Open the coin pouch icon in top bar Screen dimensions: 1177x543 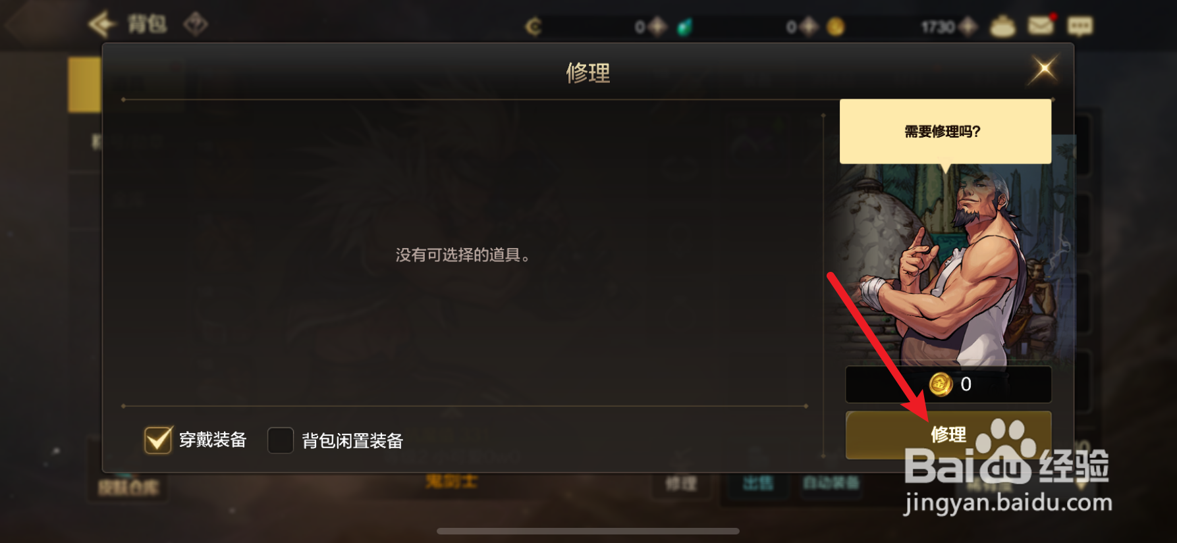coord(1002,26)
